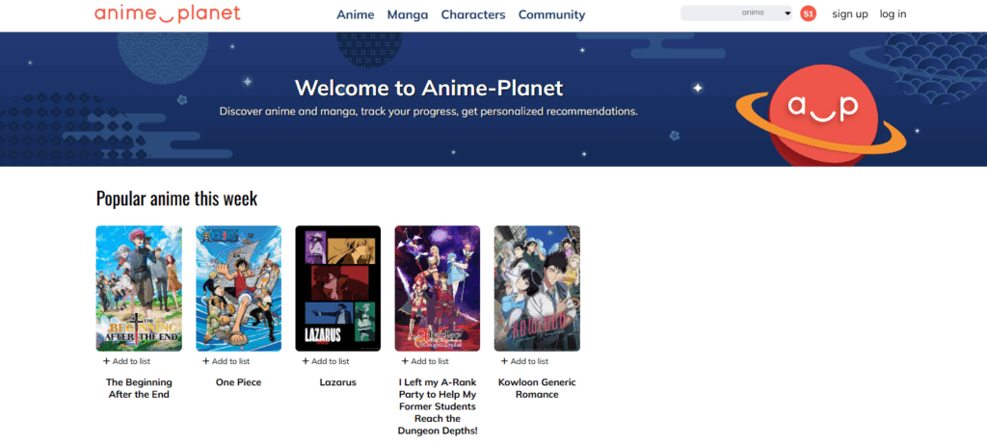Open the Community navigation menu
This screenshot has height=446, width=987.
551,14
